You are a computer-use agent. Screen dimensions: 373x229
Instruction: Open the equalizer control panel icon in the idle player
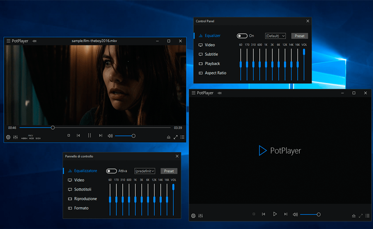[x=201, y=216]
